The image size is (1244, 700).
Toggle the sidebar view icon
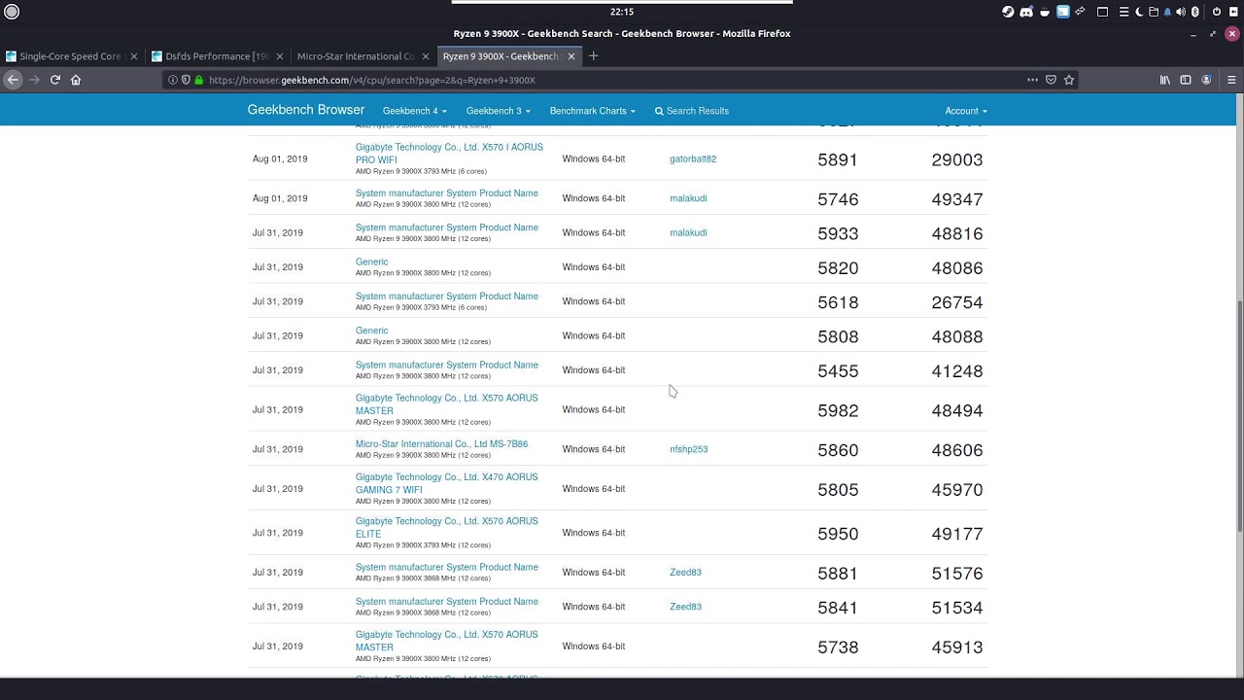pyautogui.click(x=1186, y=80)
